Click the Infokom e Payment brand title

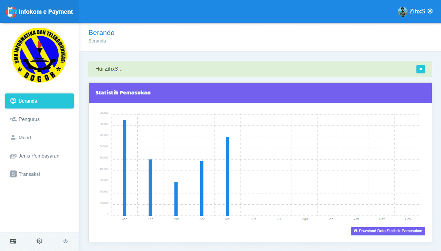point(46,12)
